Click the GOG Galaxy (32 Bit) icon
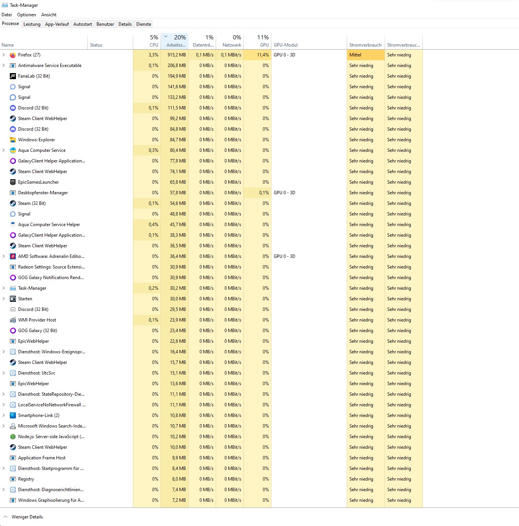 pos(13,331)
